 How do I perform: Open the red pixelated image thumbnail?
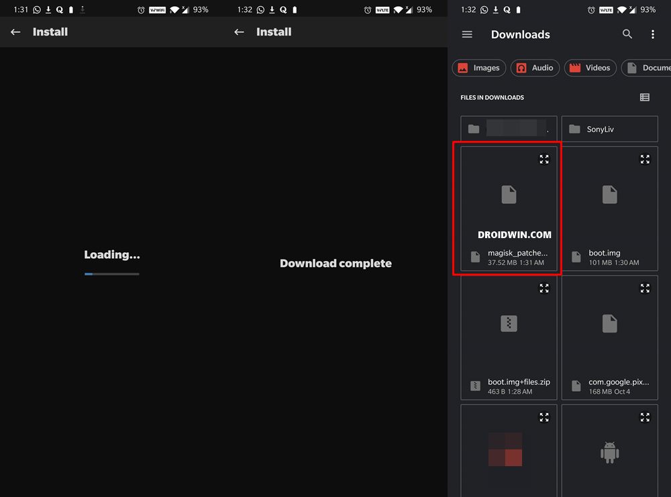coord(505,449)
